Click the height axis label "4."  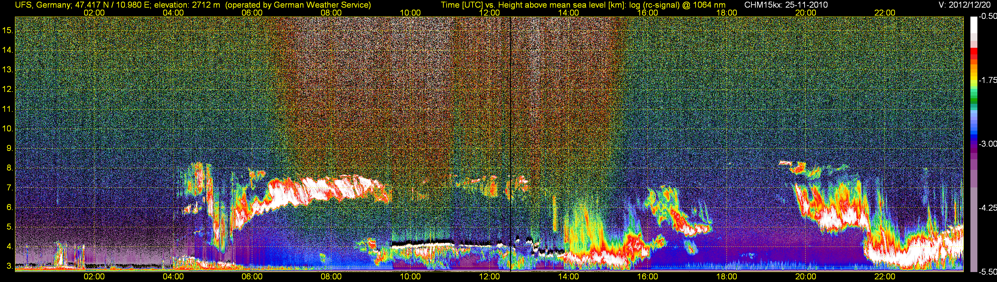point(10,247)
